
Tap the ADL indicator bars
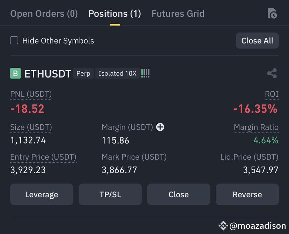(x=146, y=73)
